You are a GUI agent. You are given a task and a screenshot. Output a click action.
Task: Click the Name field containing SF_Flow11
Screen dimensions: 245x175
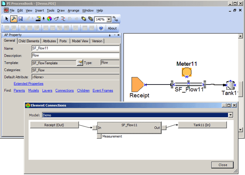click(75, 48)
